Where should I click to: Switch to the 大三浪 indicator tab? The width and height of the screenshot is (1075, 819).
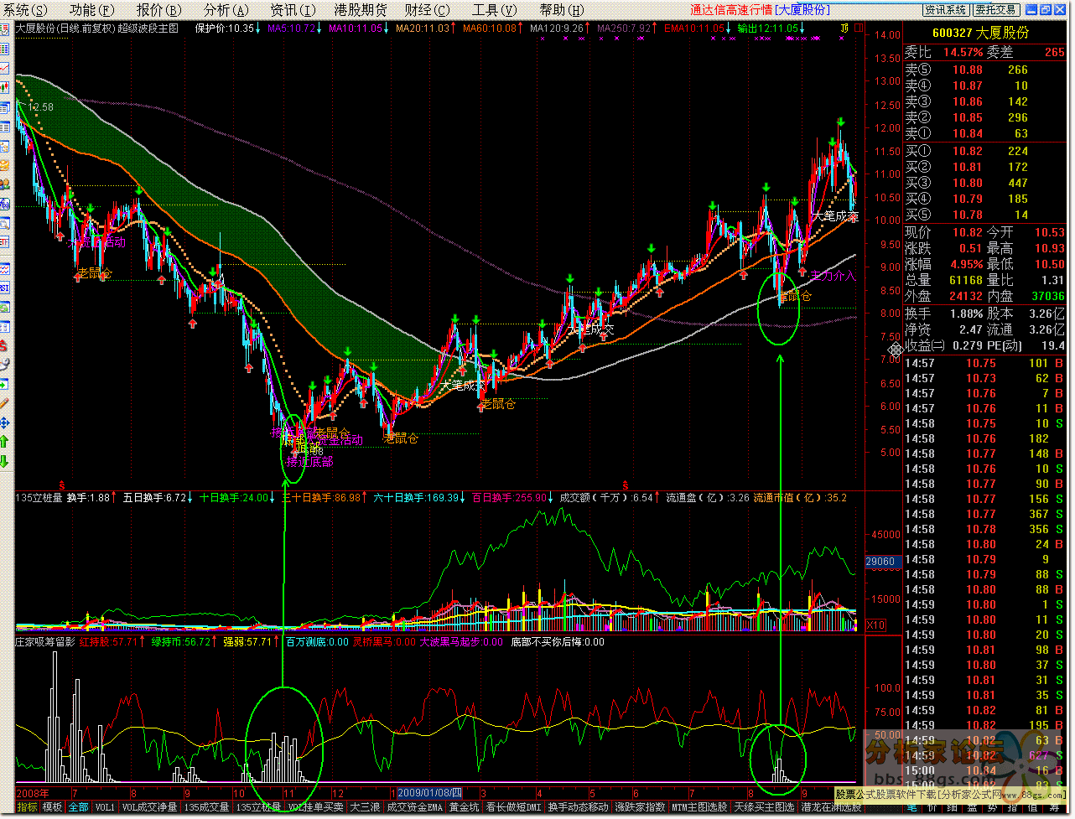click(365, 807)
